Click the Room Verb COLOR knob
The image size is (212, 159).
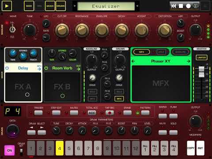tap(72, 53)
